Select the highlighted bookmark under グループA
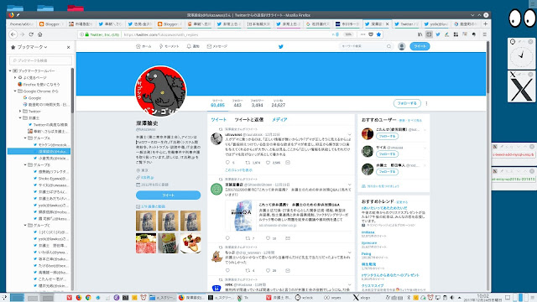Screen dimensions: 537x302 [39, 151]
